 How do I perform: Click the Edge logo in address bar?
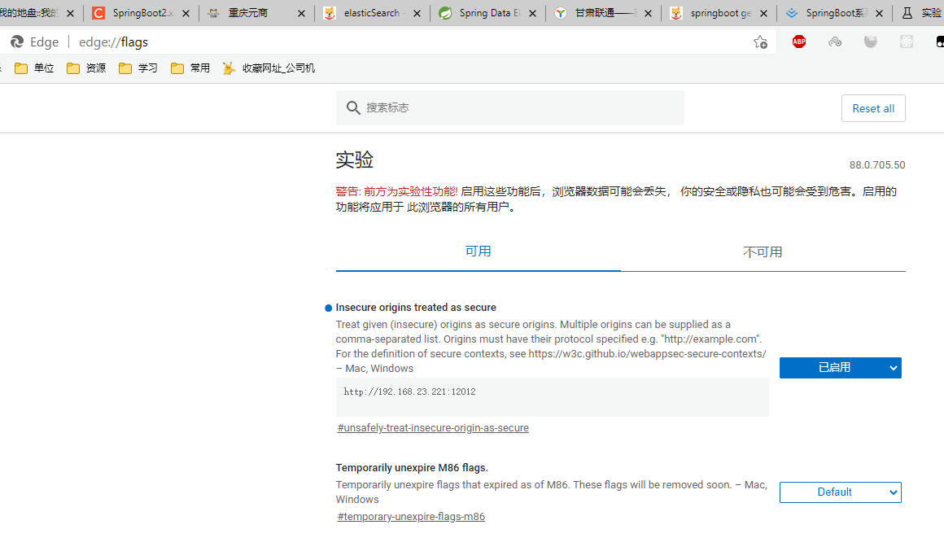click(17, 42)
